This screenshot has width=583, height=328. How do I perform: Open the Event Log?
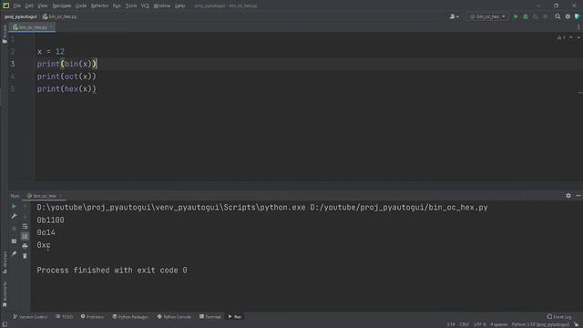(559, 317)
